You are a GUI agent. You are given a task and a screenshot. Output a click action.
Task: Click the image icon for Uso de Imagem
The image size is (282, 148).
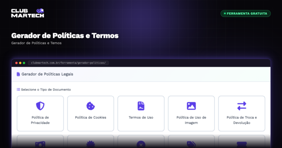click(x=191, y=106)
